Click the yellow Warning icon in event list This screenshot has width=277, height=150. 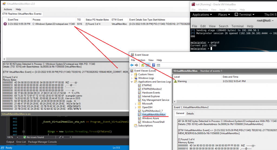pyautogui.click(x=175, y=81)
